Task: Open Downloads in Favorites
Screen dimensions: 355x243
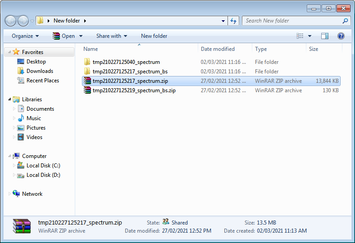Action: 40,71
